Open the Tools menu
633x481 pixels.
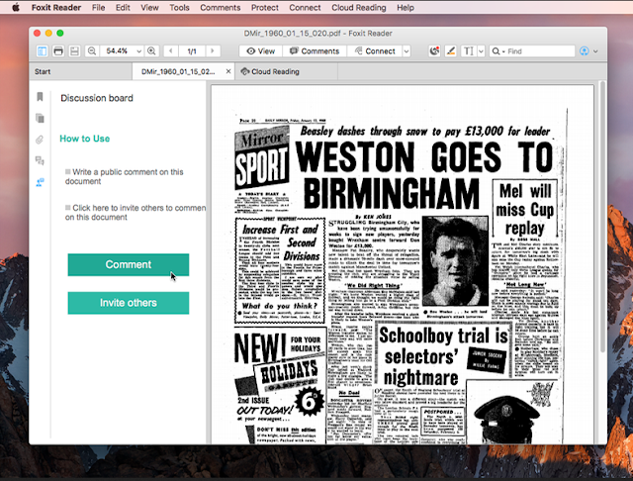point(179,7)
